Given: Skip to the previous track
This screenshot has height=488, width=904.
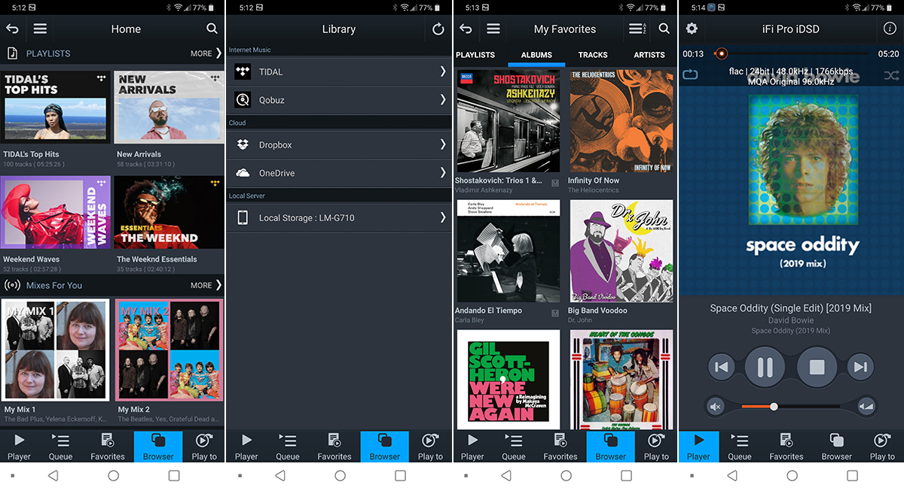Looking at the screenshot, I should click(x=721, y=367).
